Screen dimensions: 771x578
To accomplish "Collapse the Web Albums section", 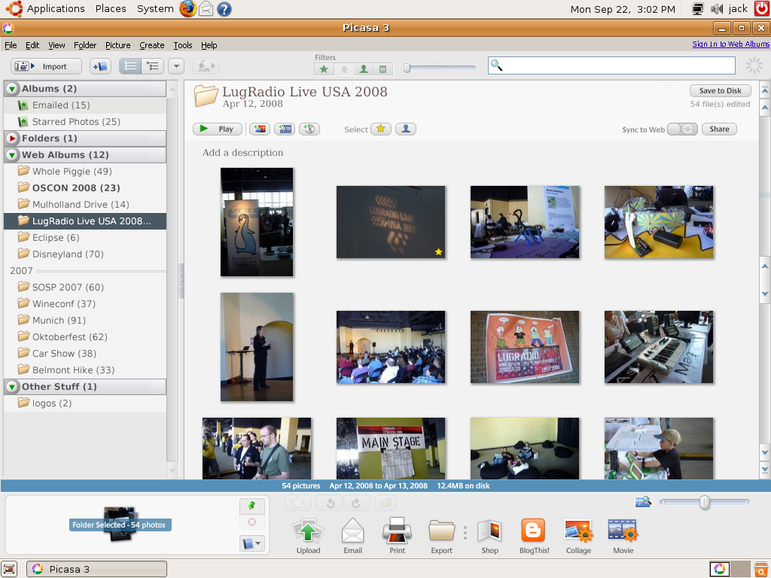I will click(x=11, y=155).
